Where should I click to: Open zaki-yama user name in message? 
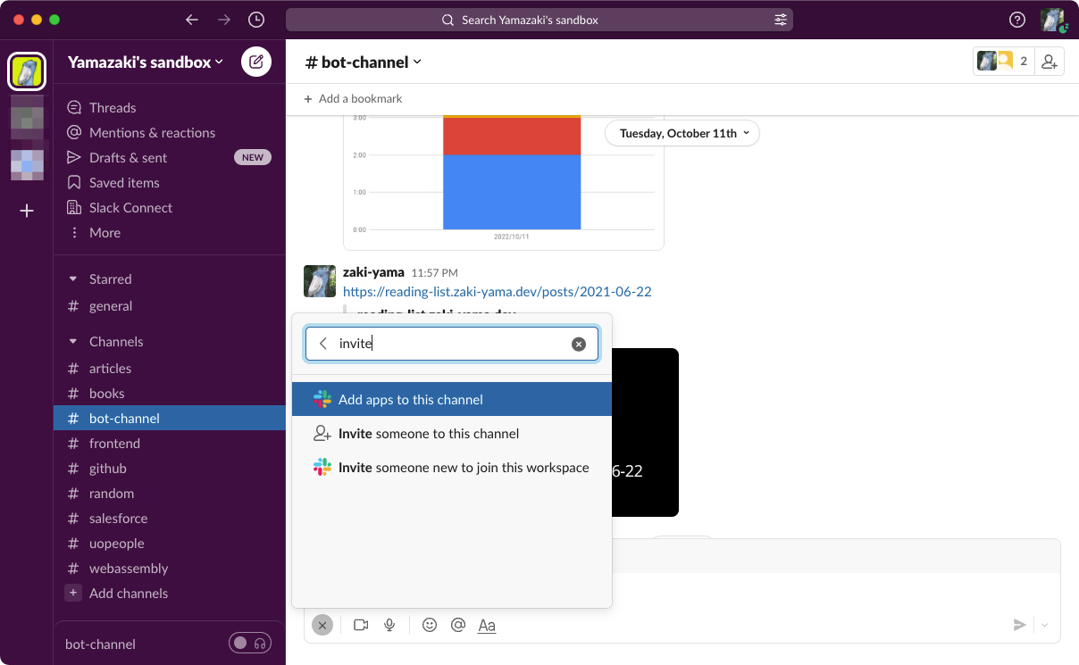pos(373,271)
